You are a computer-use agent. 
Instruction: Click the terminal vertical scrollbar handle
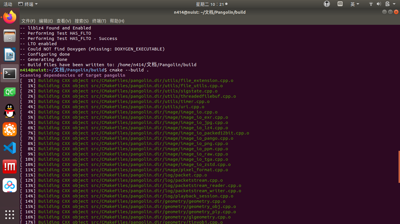399,167
